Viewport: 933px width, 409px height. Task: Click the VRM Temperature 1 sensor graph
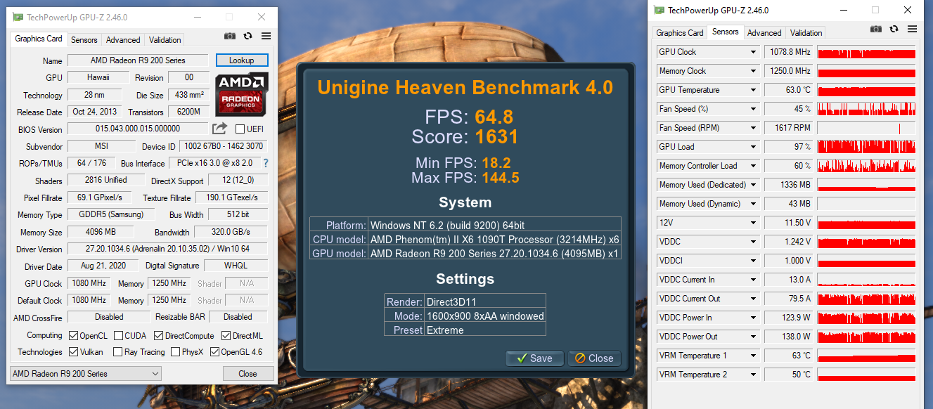(866, 356)
